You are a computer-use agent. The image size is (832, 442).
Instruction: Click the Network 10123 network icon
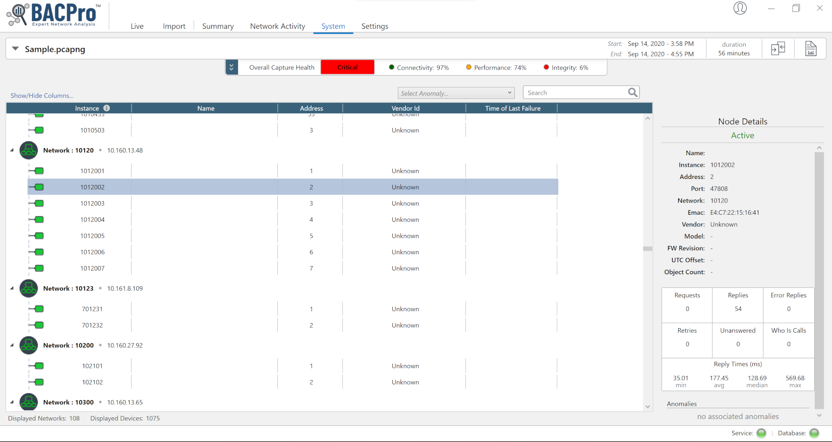pyautogui.click(x=29, y=288)
